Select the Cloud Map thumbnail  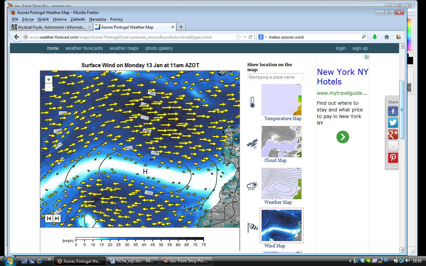click(281, 142)
